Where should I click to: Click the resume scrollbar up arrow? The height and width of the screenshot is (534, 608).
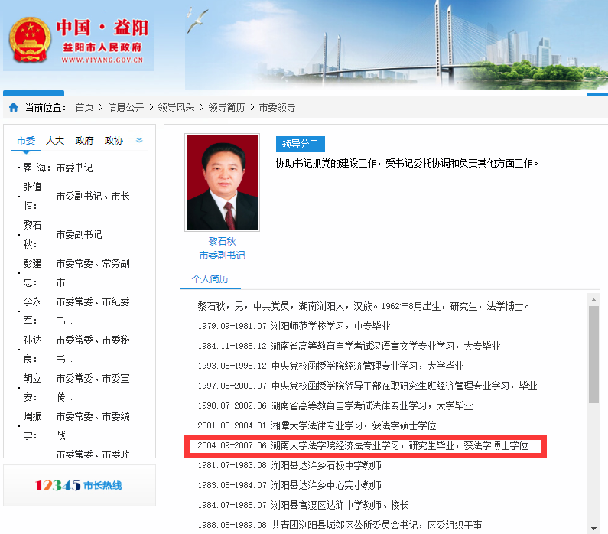coord(593,300)
